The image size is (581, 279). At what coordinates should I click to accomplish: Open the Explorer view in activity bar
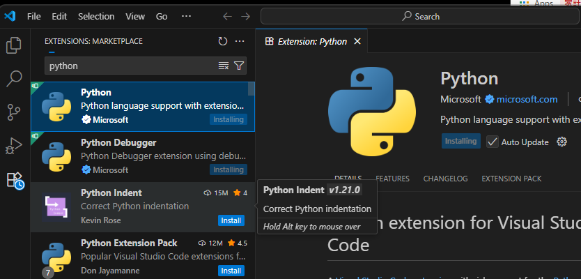14,46
